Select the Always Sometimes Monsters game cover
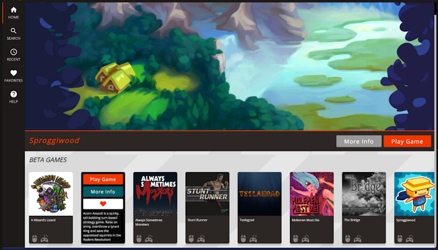Viewport: 438px width, 250px height. [x=155, y=194]
